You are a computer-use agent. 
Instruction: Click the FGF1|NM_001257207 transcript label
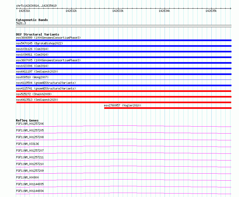pyautogui.click(x=30, y=151)
